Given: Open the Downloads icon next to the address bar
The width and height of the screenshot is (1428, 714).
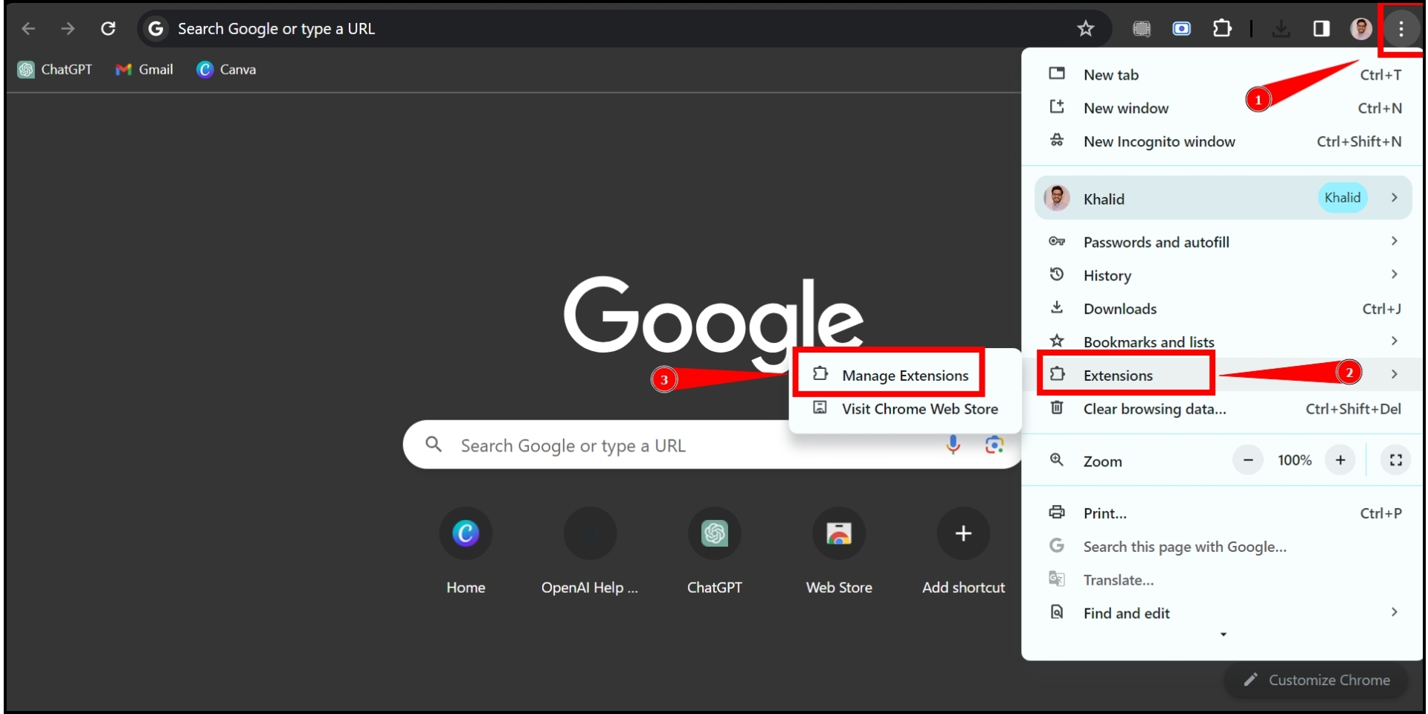Looking at the screenshot, I should tap(1281, 28).
